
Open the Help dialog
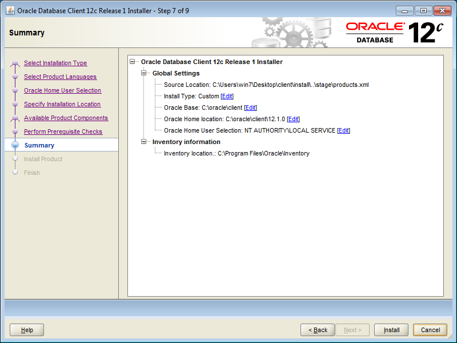tap(27, 330)
